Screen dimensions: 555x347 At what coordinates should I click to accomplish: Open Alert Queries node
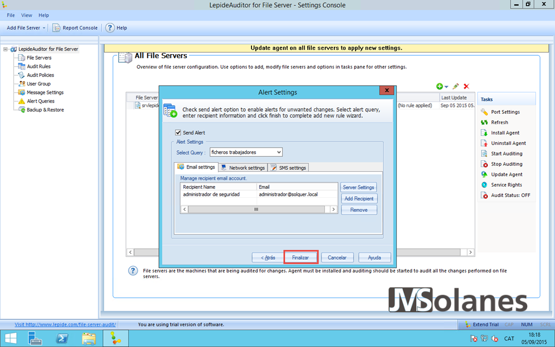(40, 101)
